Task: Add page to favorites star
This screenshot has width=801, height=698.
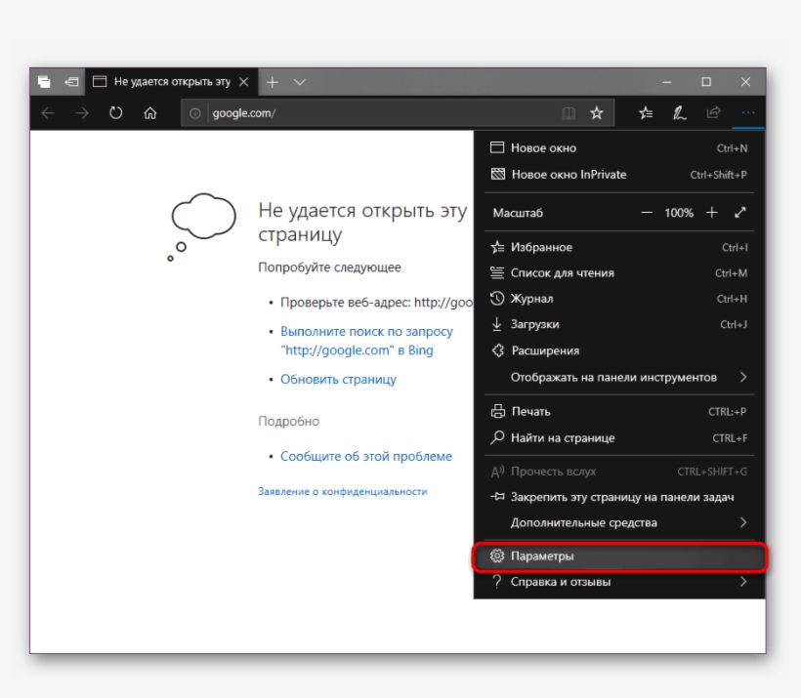Action: click(596, 113)
